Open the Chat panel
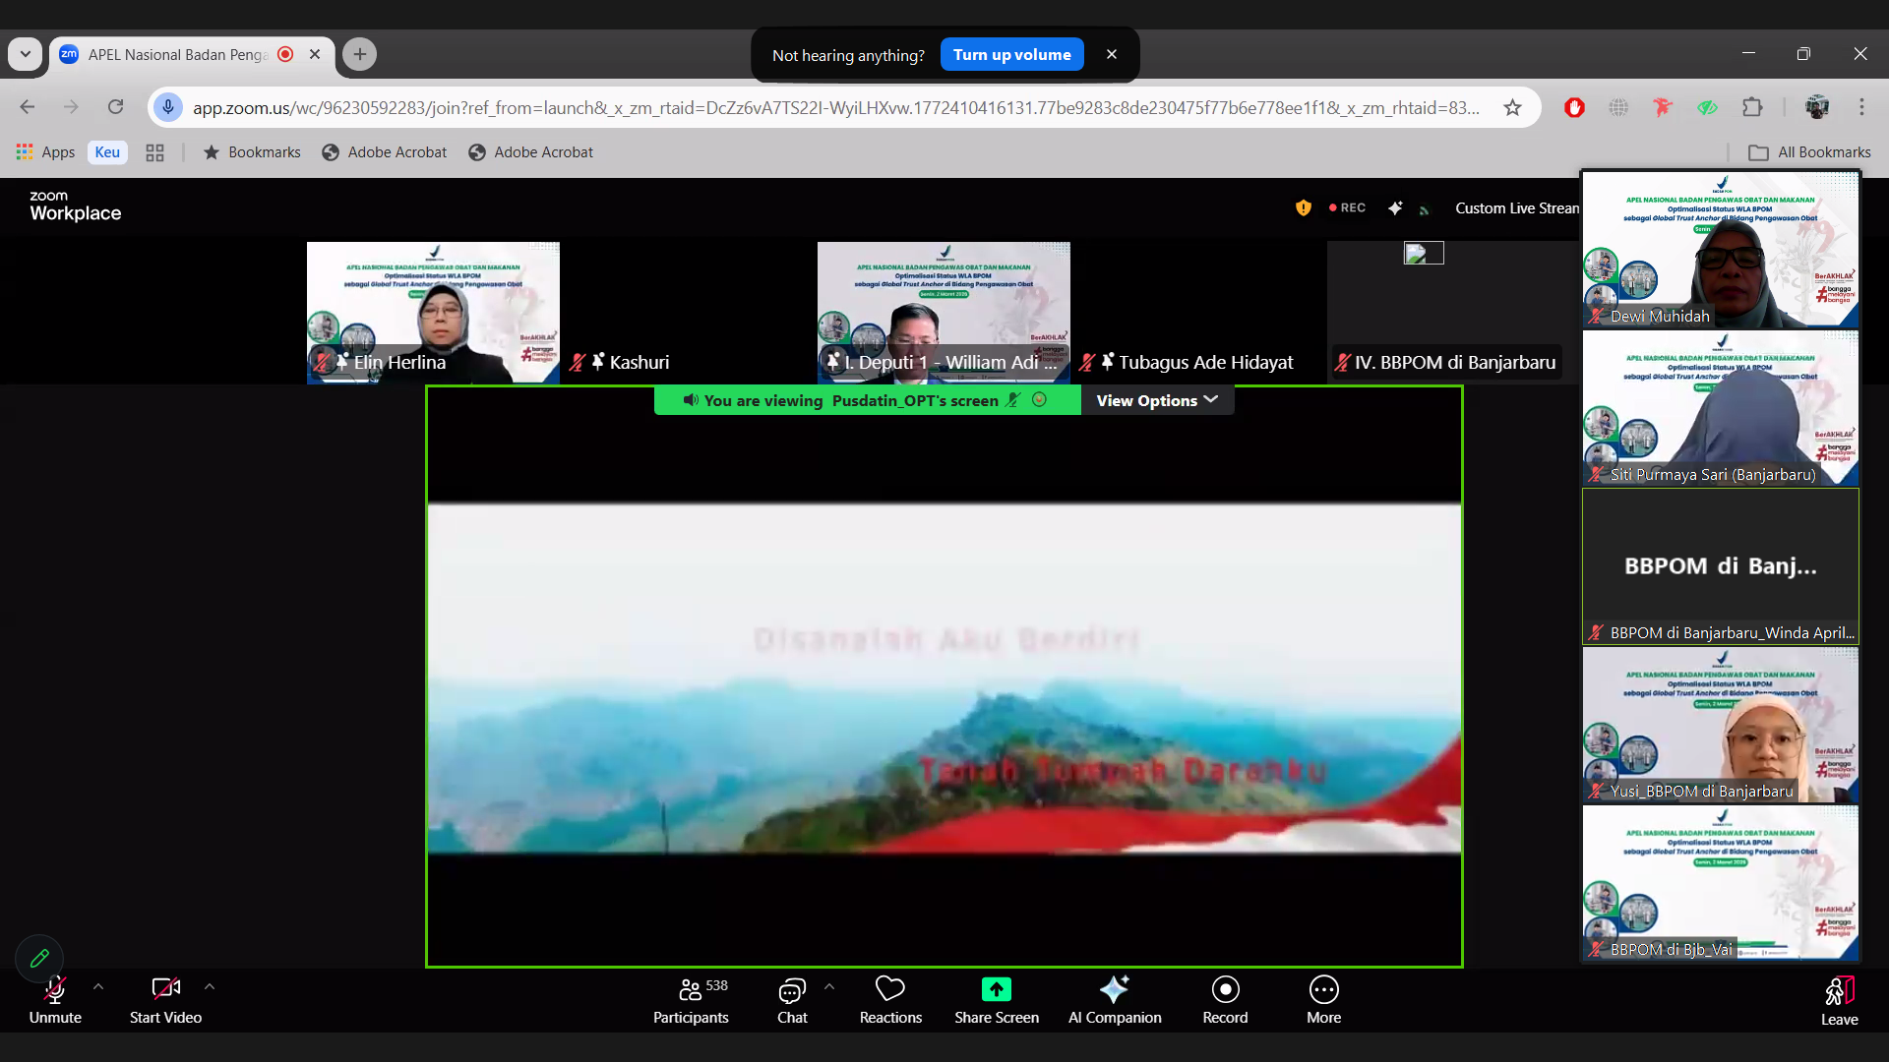1889x1062 pixels. (792, 999)
